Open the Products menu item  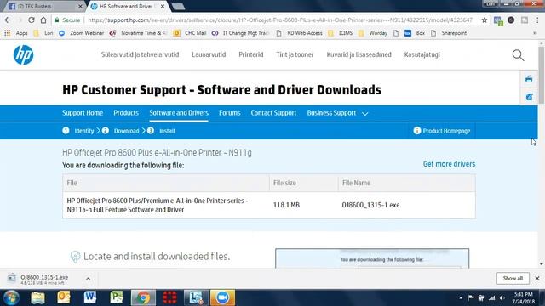(x=126, y=113)
